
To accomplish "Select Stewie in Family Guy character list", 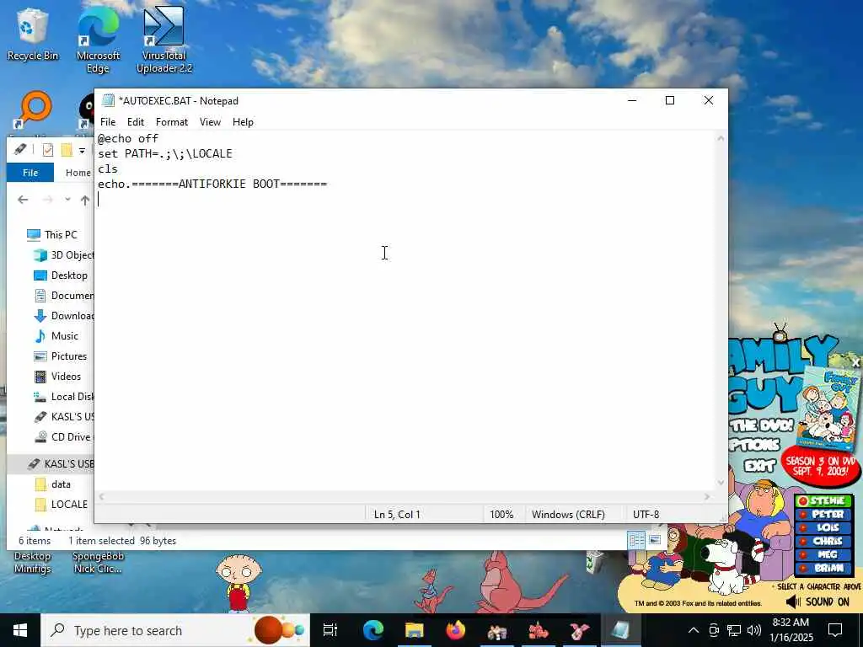I will [x=823, y=500].
